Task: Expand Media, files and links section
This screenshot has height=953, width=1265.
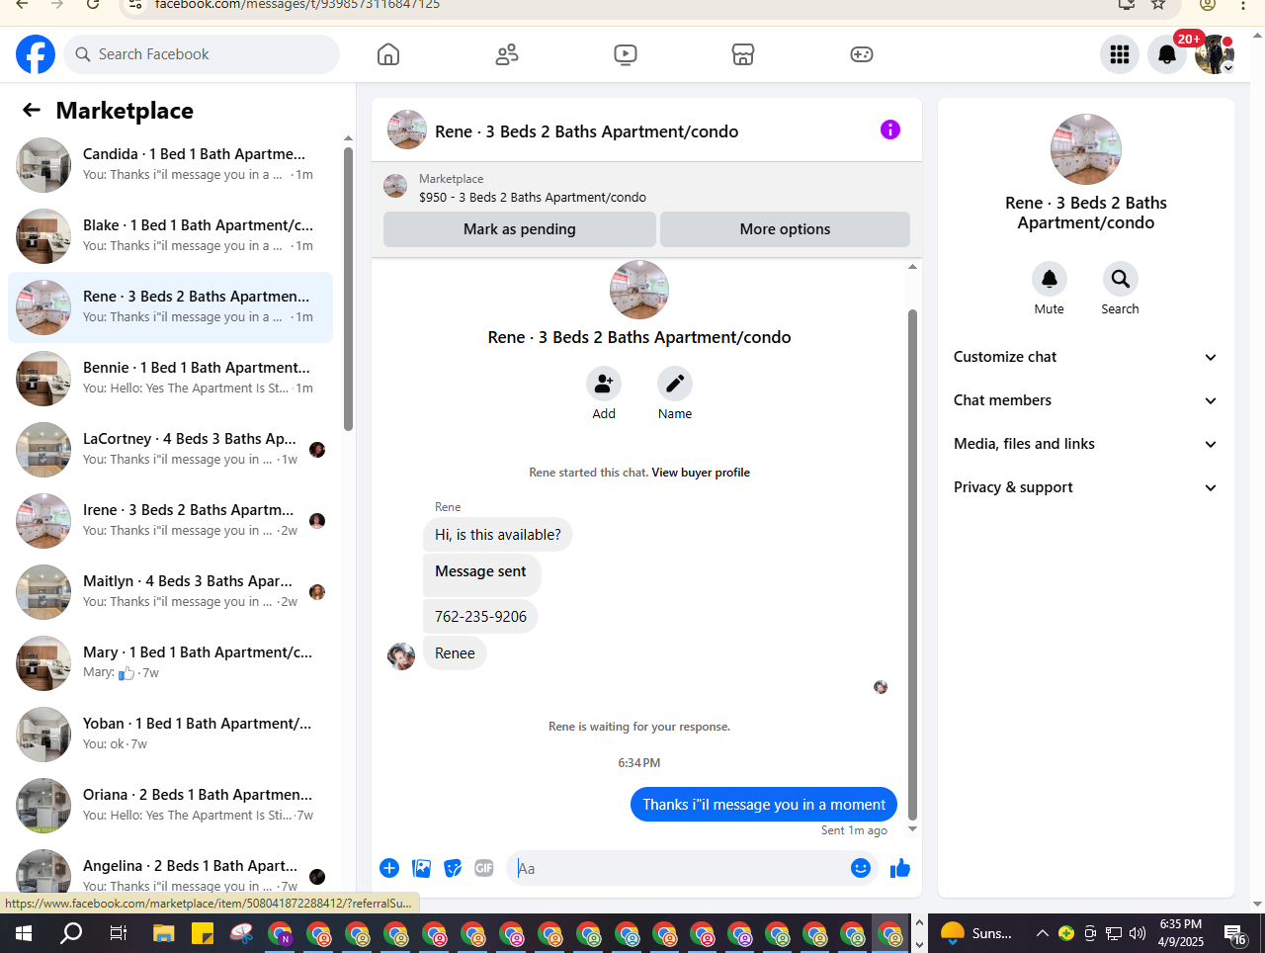Action: [x=1086, y=444]
